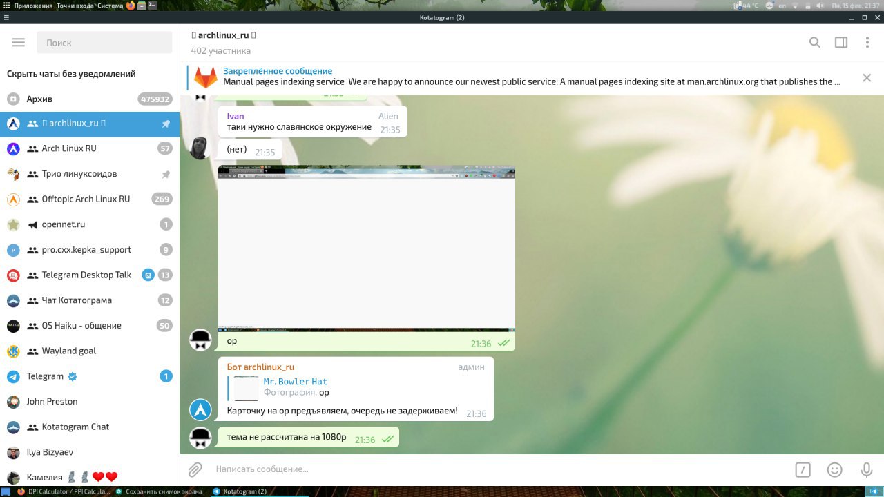Viewport: 884px width, 497px height.
Task: Open OS Haiku - общение chat
Action: [x=90, y=326]
